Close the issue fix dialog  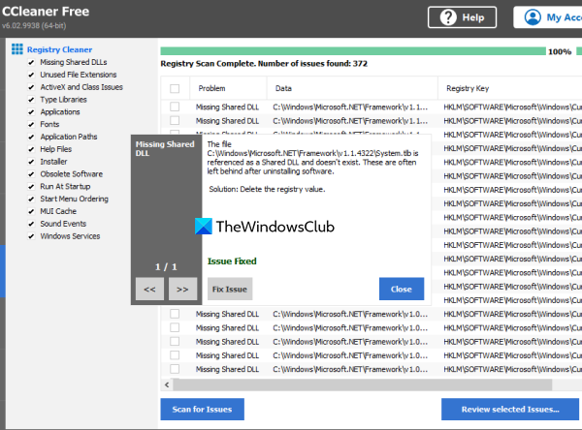402,289
